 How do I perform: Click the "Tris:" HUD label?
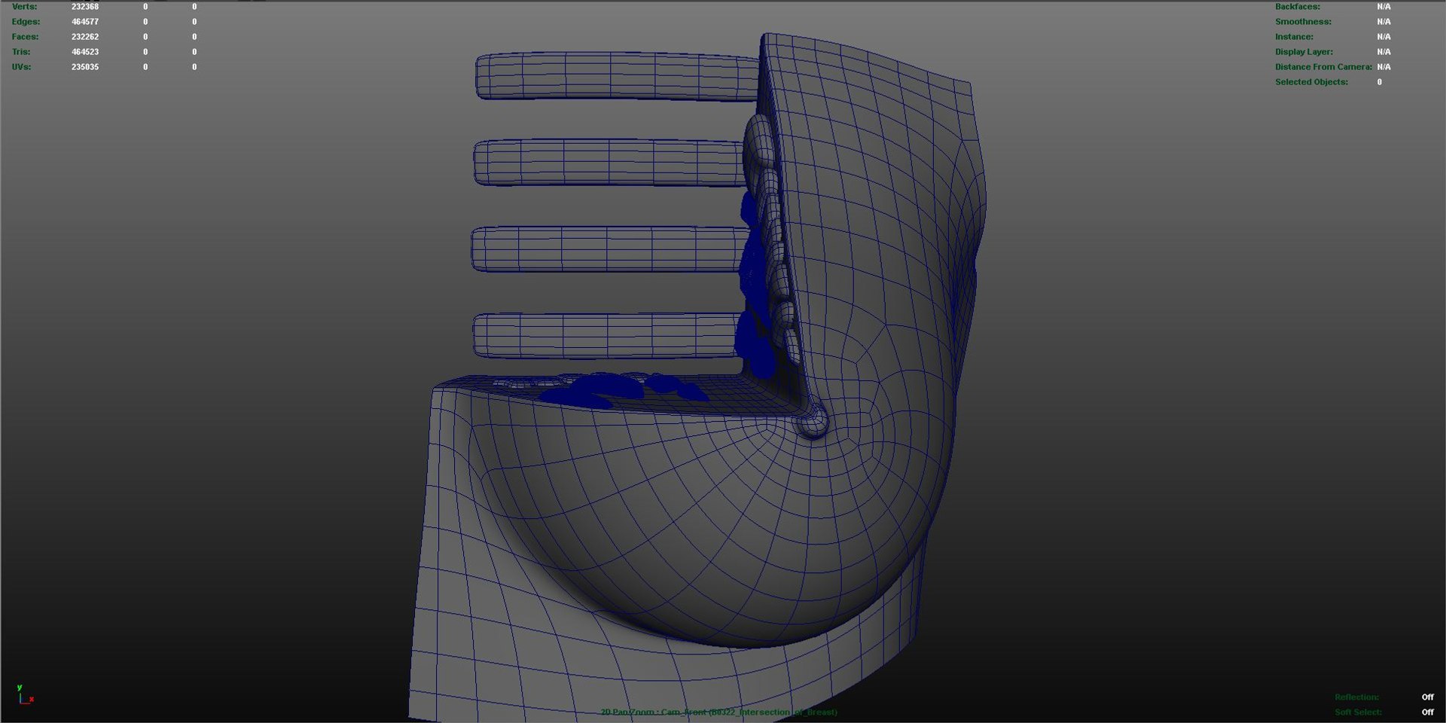pos(21,52)
